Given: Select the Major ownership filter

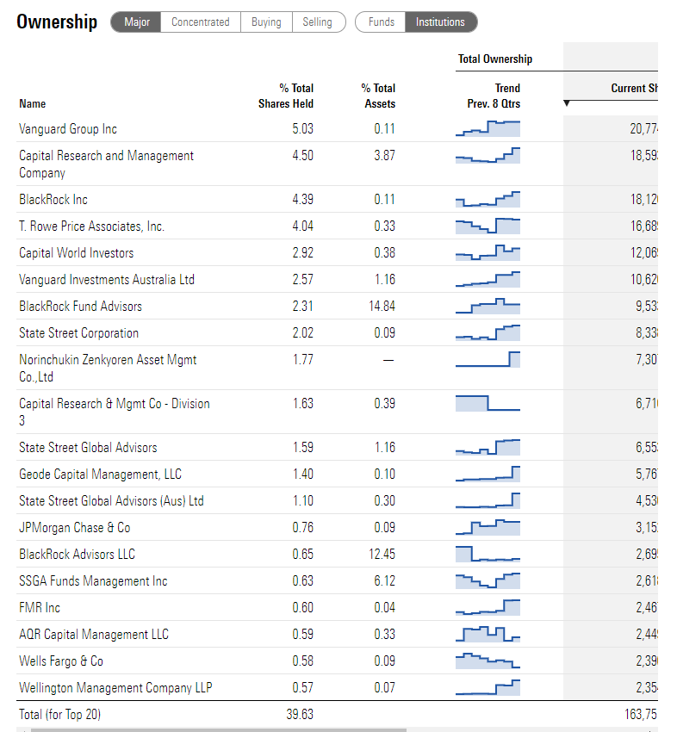Looking at the screenshot, I should (x=135, y=22).
